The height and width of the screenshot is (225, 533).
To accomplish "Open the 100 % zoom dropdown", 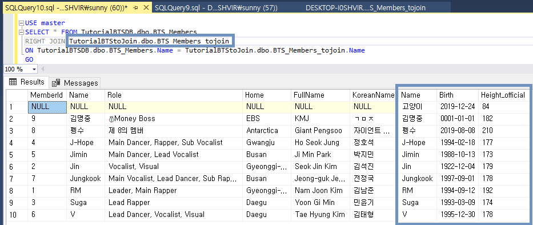I will pos(34,69).
